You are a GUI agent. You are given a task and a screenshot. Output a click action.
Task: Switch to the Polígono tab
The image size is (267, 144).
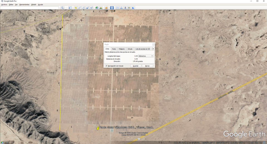[122, 49]
